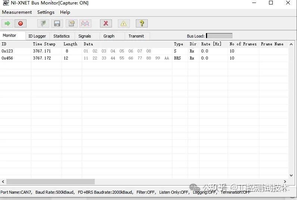Switch to the ID Logger tab
The height and width of the screenshot is (200, 297).
(37, 36)
